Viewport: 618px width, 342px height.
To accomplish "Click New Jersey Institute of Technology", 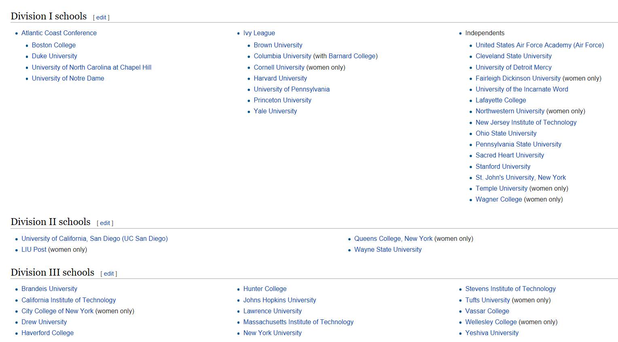I will pyautogui.click(x=526, y=123).
